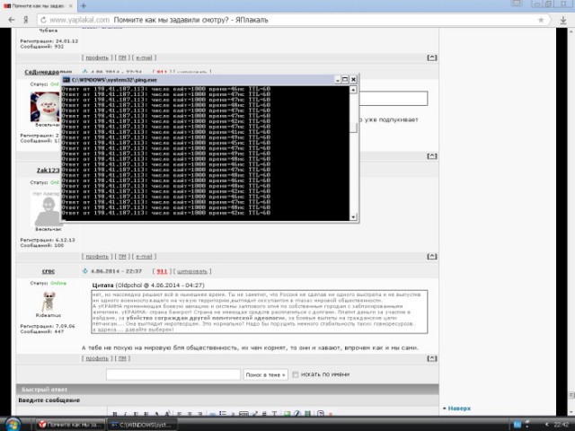Click the ping.exe scrollbar up arrow
This screenshot has width=575, height=431.
coord(353,90)
